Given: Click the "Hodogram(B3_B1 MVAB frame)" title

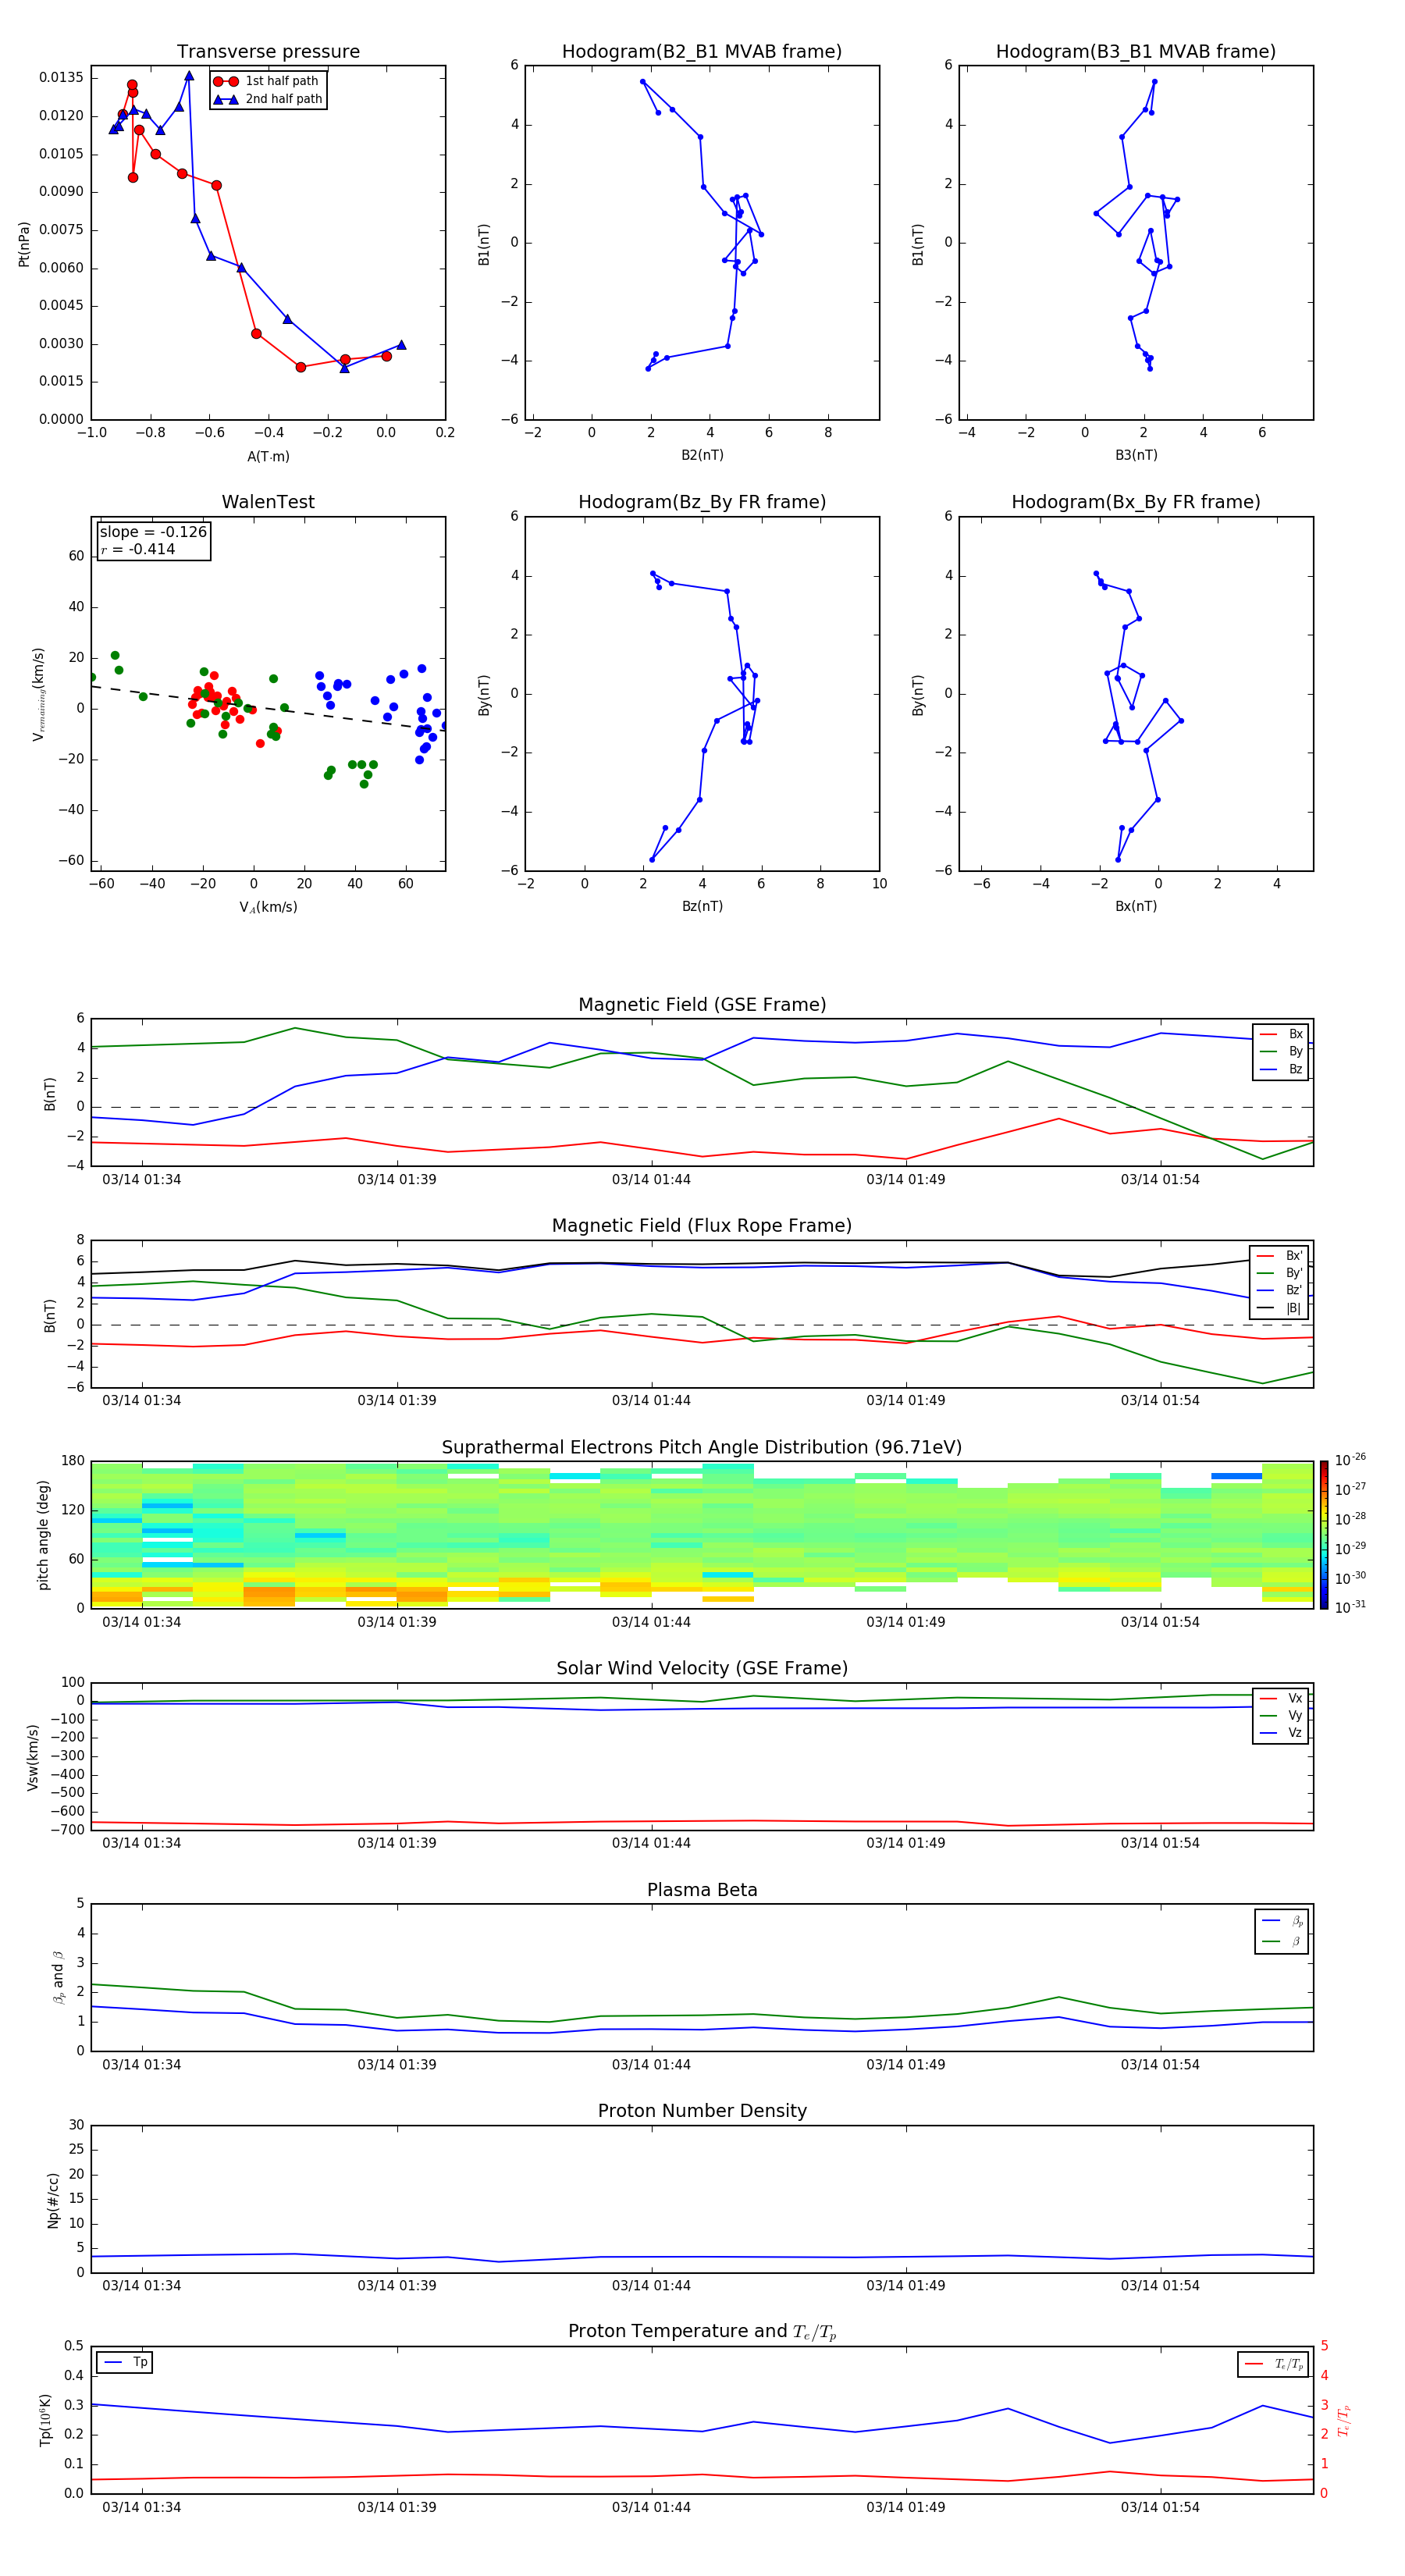Looking at the screenshot, I should (1136, 51).
